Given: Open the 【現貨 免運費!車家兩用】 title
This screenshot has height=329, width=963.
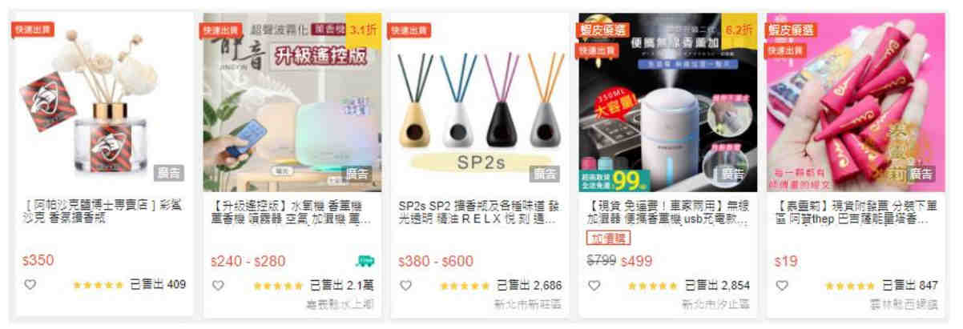Looking at the screenshot, I should click(667, 212).
